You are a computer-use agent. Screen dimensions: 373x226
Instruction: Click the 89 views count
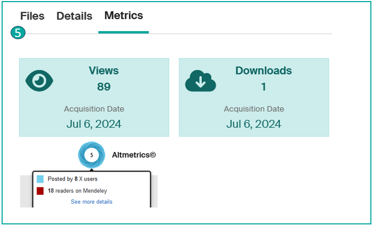pos(103,87)
